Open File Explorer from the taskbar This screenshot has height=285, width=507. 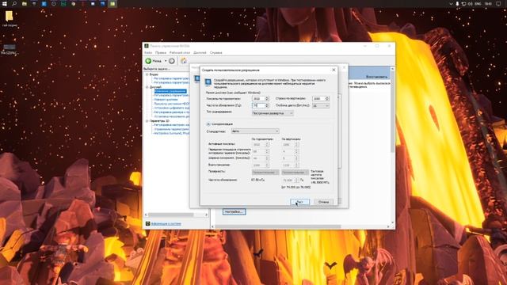[25, 3]
